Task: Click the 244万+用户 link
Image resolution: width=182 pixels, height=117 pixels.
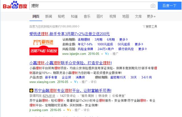Action: [106, 49]
